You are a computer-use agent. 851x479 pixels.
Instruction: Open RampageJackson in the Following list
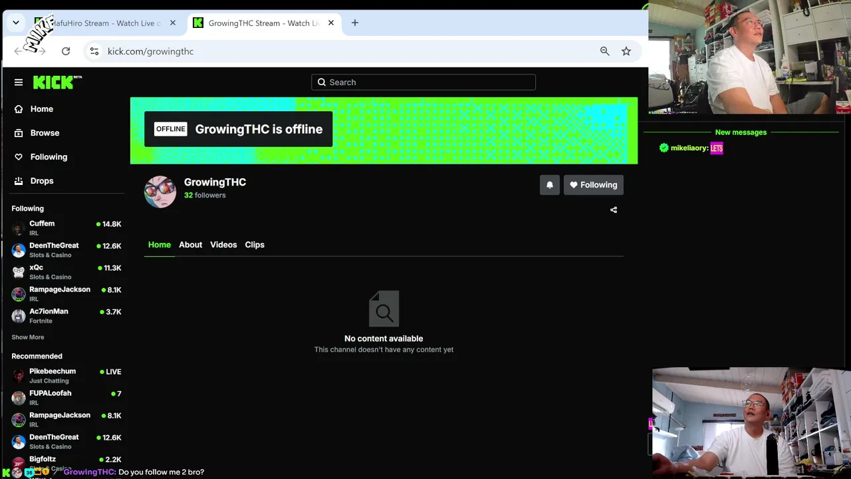point(66,293)
